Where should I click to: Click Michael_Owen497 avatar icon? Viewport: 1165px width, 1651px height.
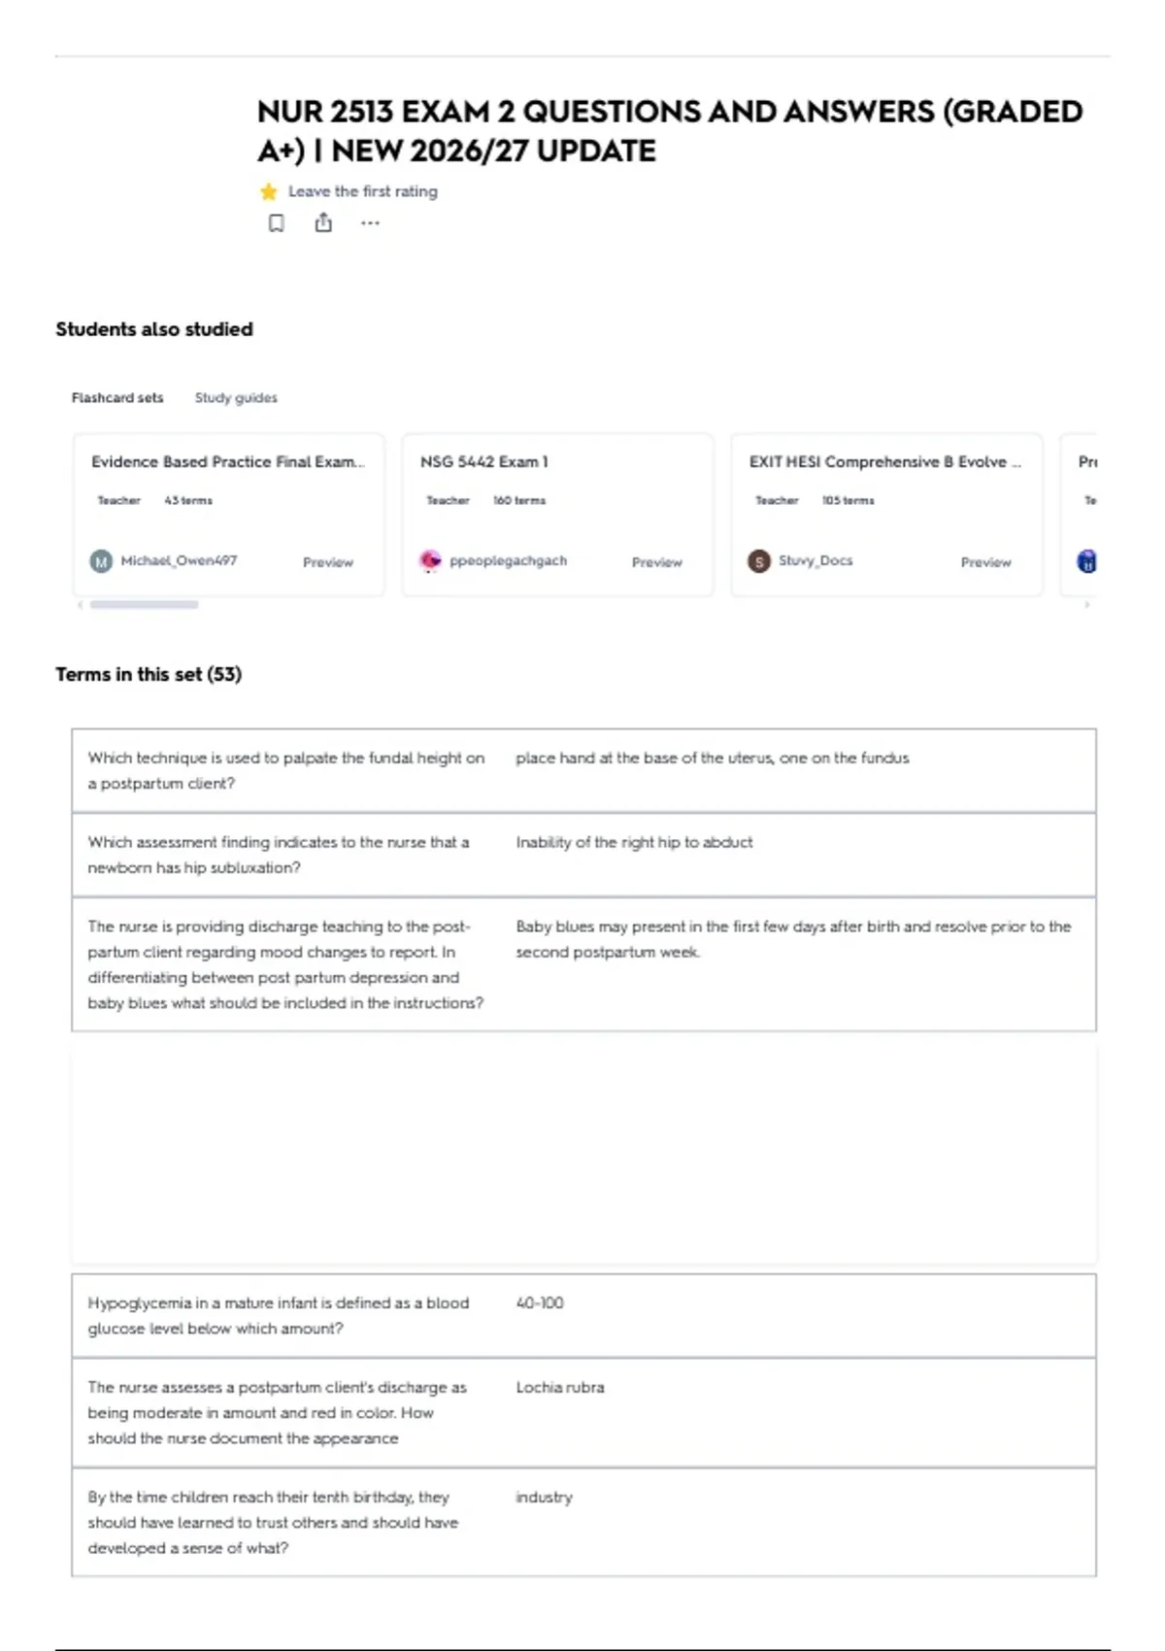tap(101, 561)
